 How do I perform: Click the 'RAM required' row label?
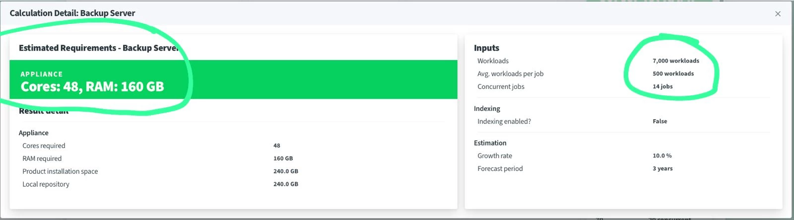coord(42,159)
